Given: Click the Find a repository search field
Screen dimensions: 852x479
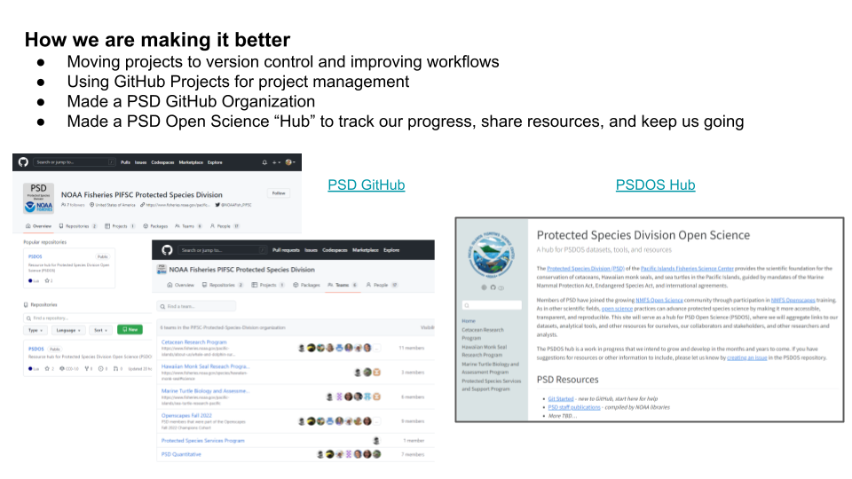Looking at the screenshot, I should pos(87,318).
